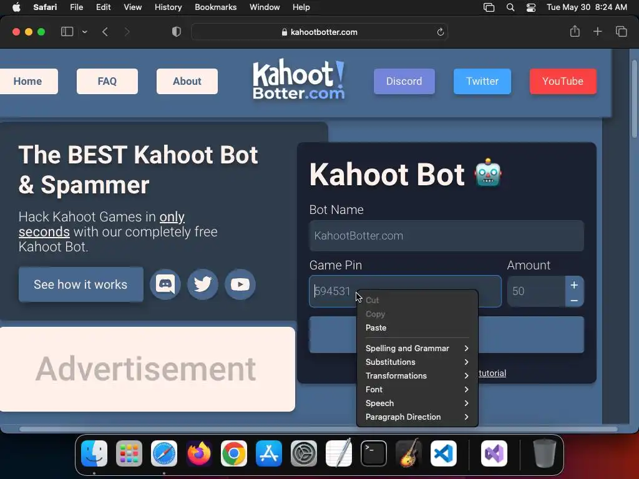The image size is (639, 479).
Task: Expand the Speech submenu
Action: pos(417,404)
